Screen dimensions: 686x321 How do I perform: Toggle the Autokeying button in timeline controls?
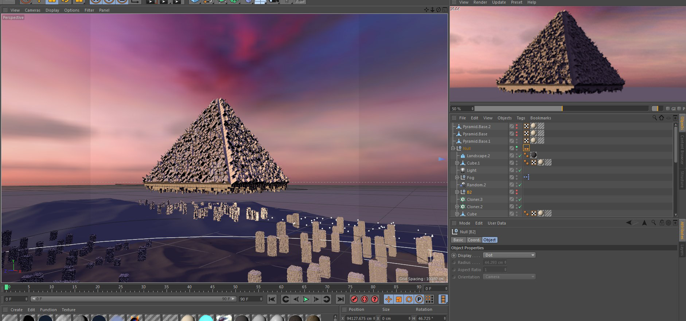(364, 299)
